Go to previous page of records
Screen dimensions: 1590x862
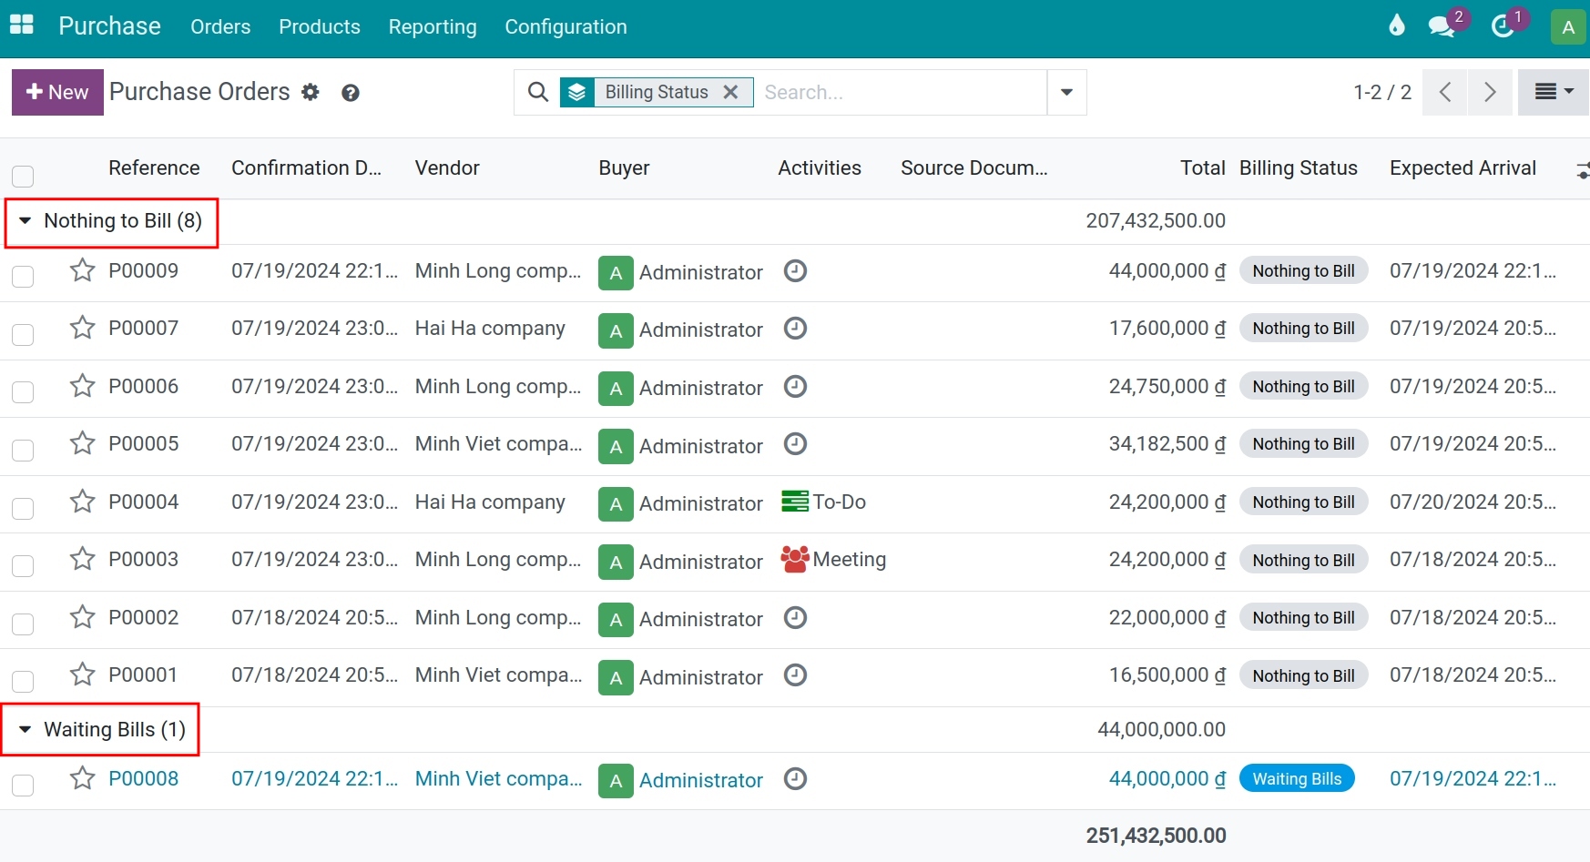click(x=1444, y=92)
